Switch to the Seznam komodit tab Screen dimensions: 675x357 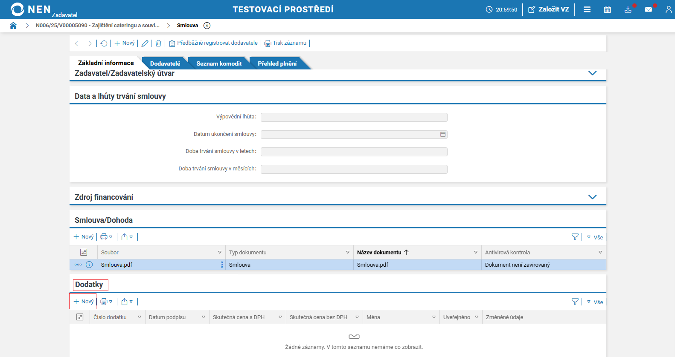pyautogui.click(x=218, y=63)
